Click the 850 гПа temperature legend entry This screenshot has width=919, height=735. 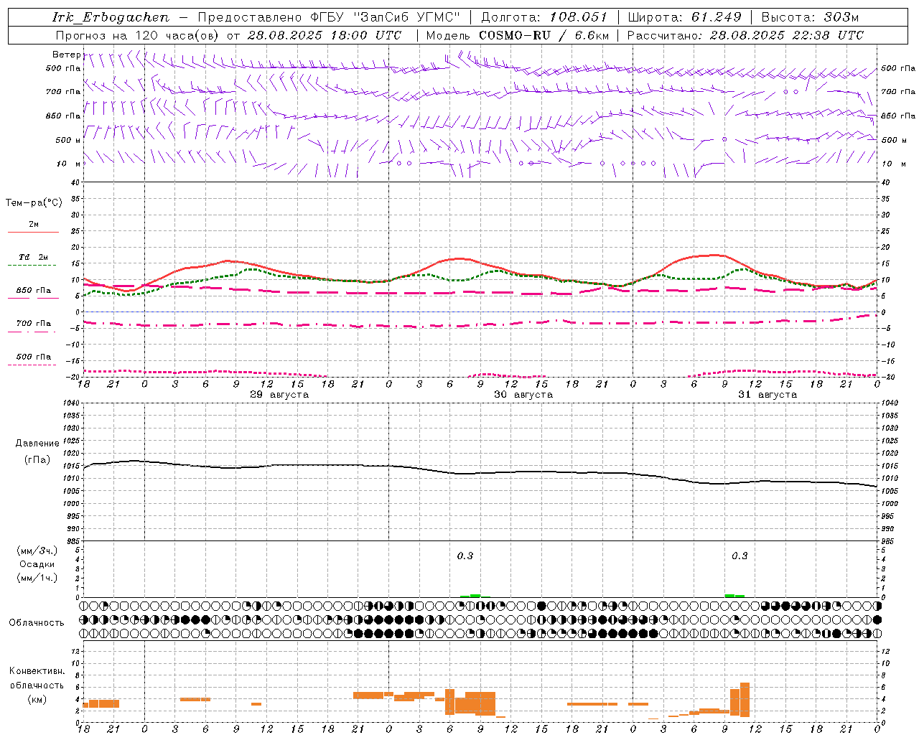[x=33, y=291]
